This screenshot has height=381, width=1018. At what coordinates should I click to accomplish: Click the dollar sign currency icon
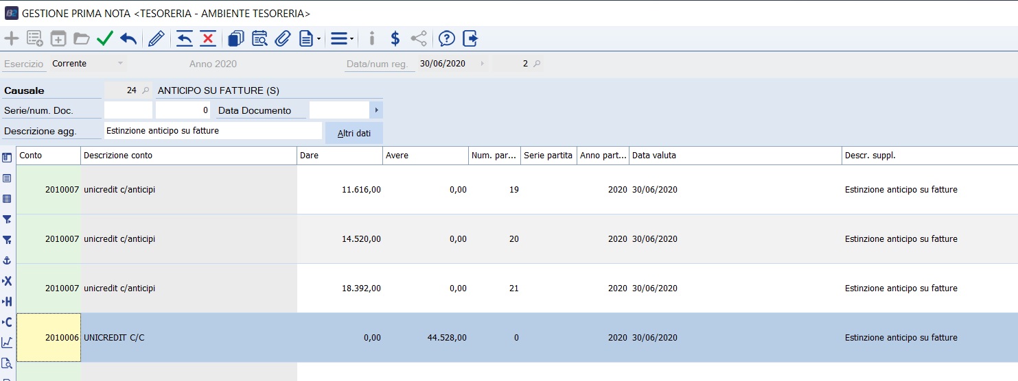pos(395,38)
